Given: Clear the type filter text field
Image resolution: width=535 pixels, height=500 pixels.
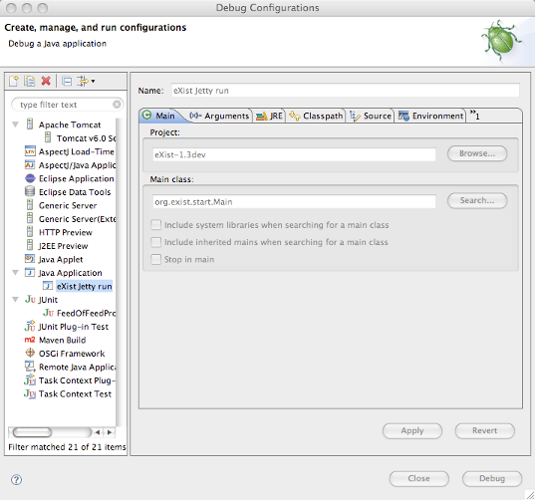Looking at the screenshot, I should [117, 105].
